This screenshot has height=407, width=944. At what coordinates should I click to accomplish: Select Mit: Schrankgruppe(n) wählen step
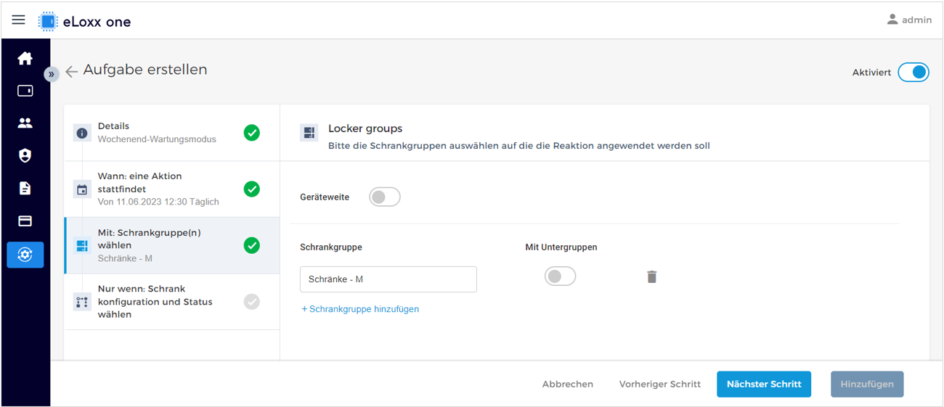[x=172, y=245]
